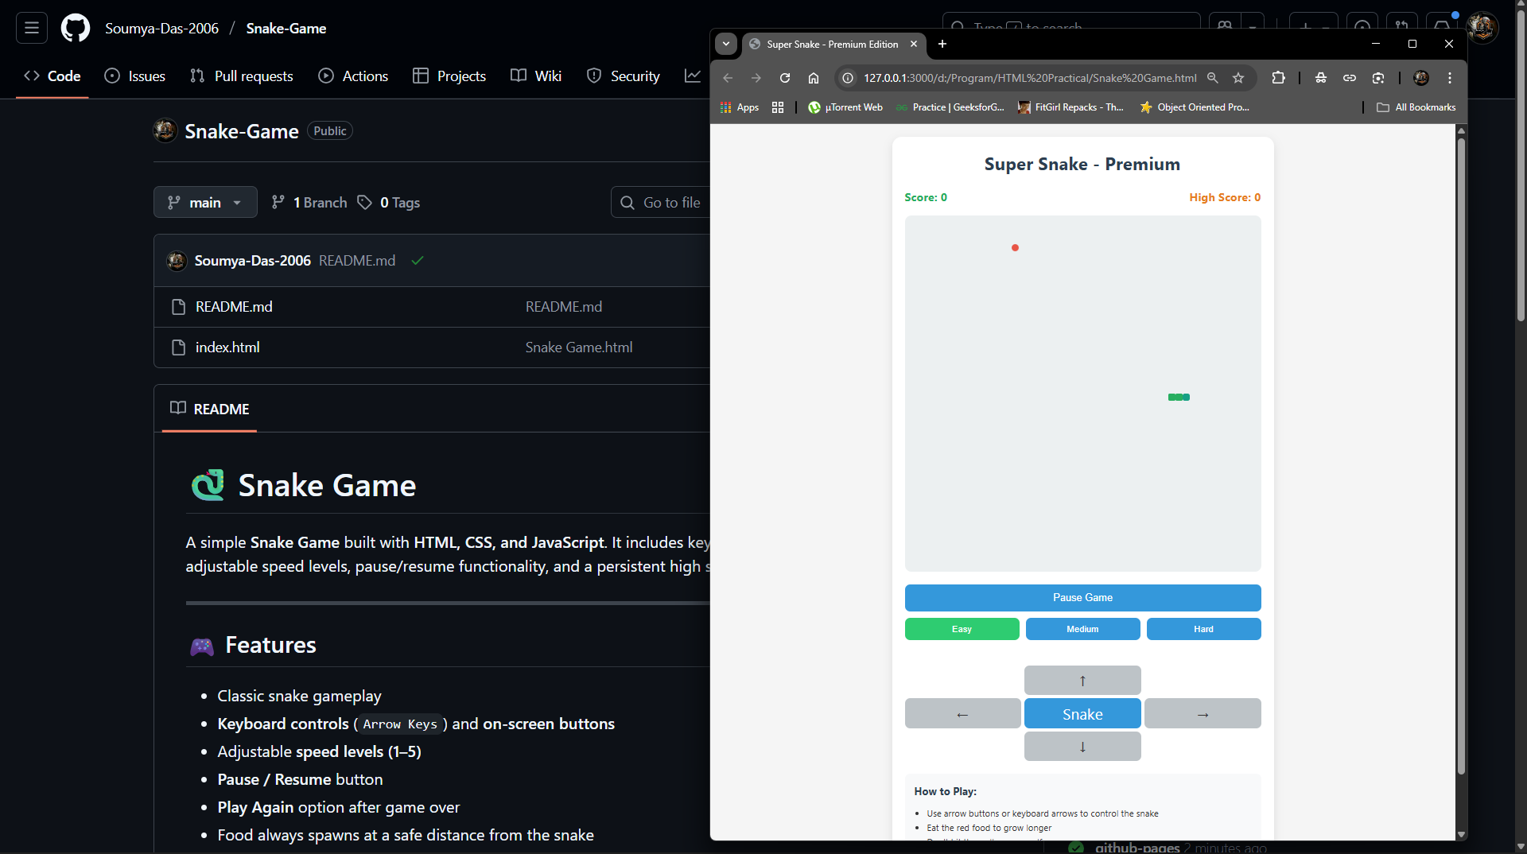The image size is (1527, 854).
Task: Click the Pause Game button
Action: (1082, 598)
